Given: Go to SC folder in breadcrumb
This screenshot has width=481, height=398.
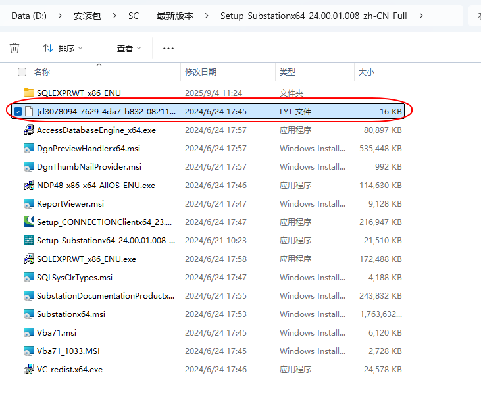Looking at the screenshot, I should 134,16.
